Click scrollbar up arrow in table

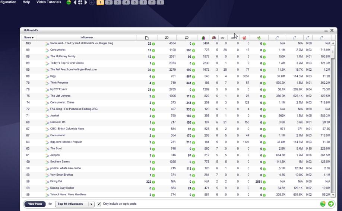coord(333,43)
